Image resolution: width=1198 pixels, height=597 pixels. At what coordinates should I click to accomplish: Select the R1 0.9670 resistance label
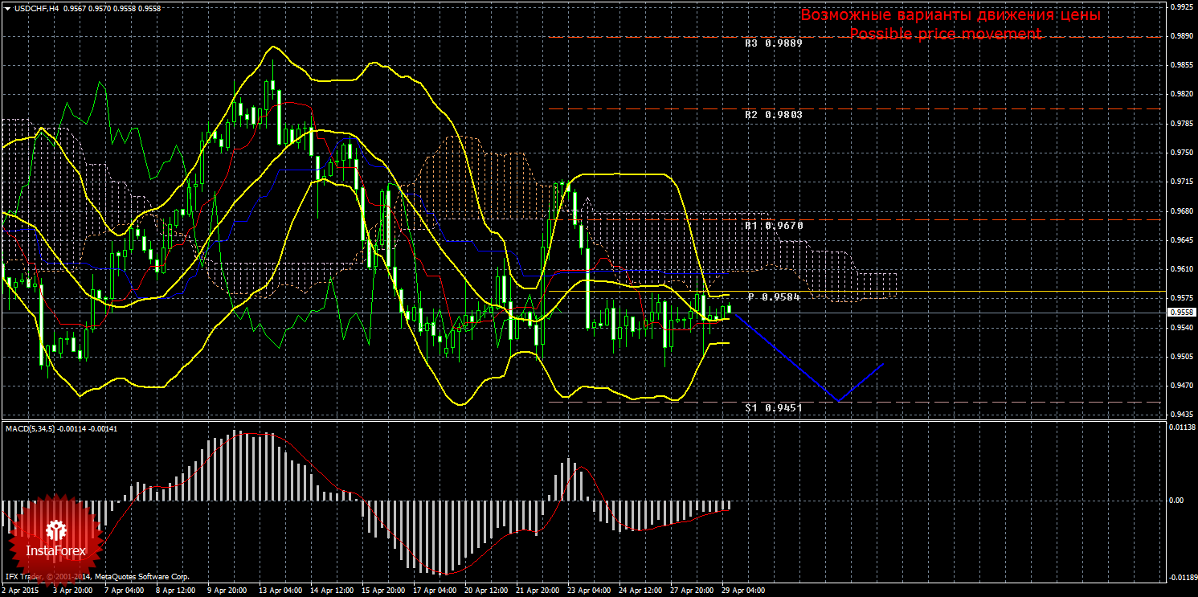pyautogui.click(x=773, y=227)
